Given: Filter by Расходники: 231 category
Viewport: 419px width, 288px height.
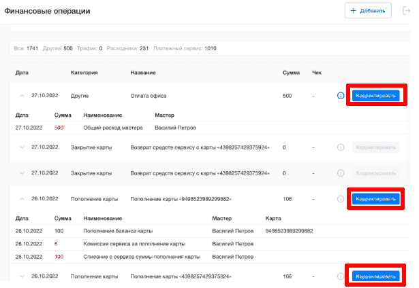Looking at the screenshot, I should click(x=127, y=48).
